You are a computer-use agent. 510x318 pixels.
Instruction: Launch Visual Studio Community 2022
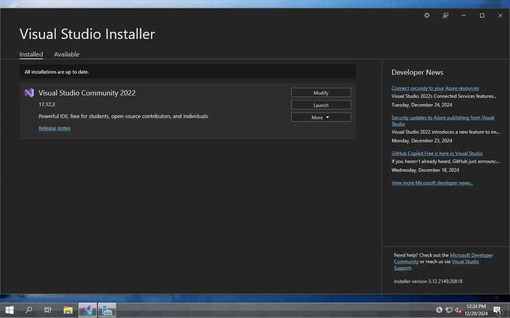click(321, 105)
